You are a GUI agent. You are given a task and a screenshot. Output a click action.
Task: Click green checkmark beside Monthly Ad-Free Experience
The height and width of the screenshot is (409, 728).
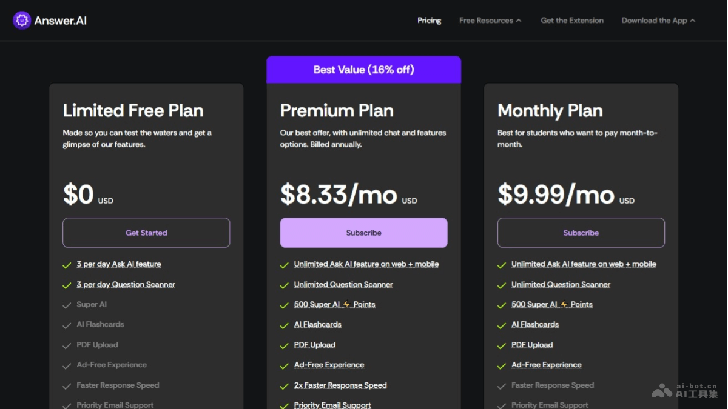[502, 366]
